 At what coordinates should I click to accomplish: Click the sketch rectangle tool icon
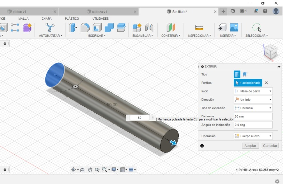tap(15, 28)
